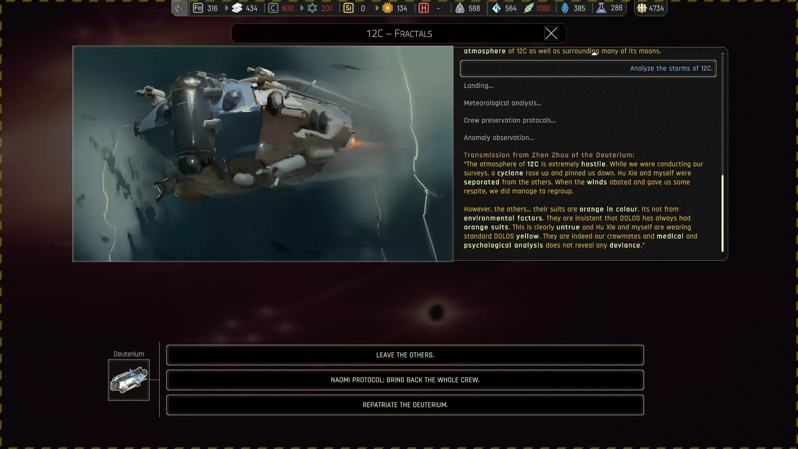Click the log scrollbar thumb

click(722, 213)
